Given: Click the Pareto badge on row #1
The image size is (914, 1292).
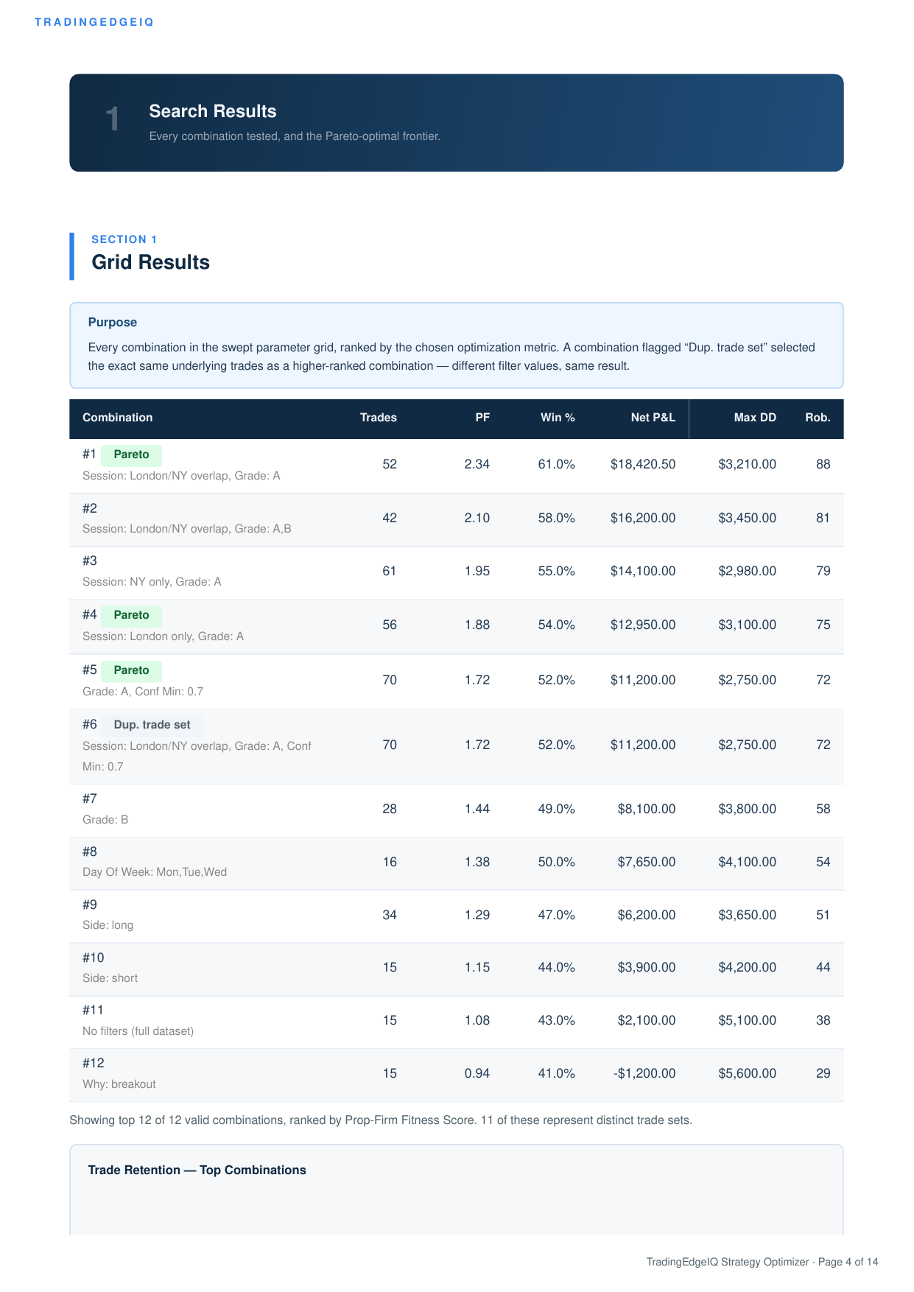Looking at the screenshot, I should pos(131,454).
